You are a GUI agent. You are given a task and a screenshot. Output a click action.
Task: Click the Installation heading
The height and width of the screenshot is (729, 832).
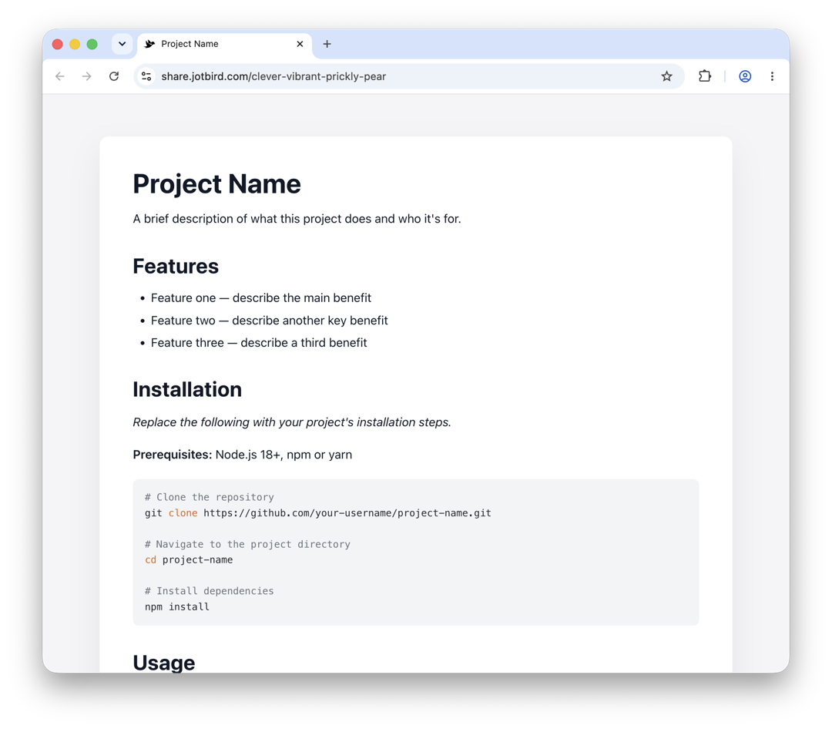coord(187,390)
